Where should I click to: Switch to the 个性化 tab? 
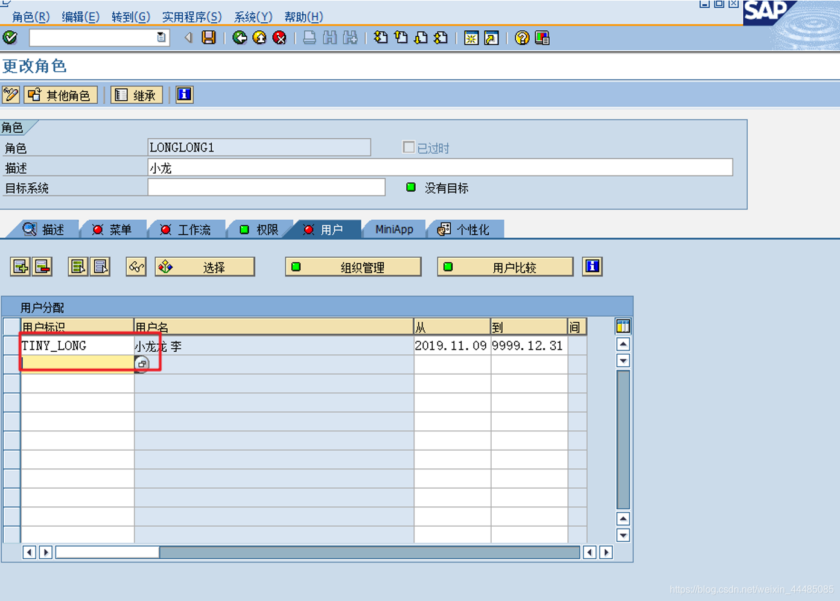tap(465, 229)
